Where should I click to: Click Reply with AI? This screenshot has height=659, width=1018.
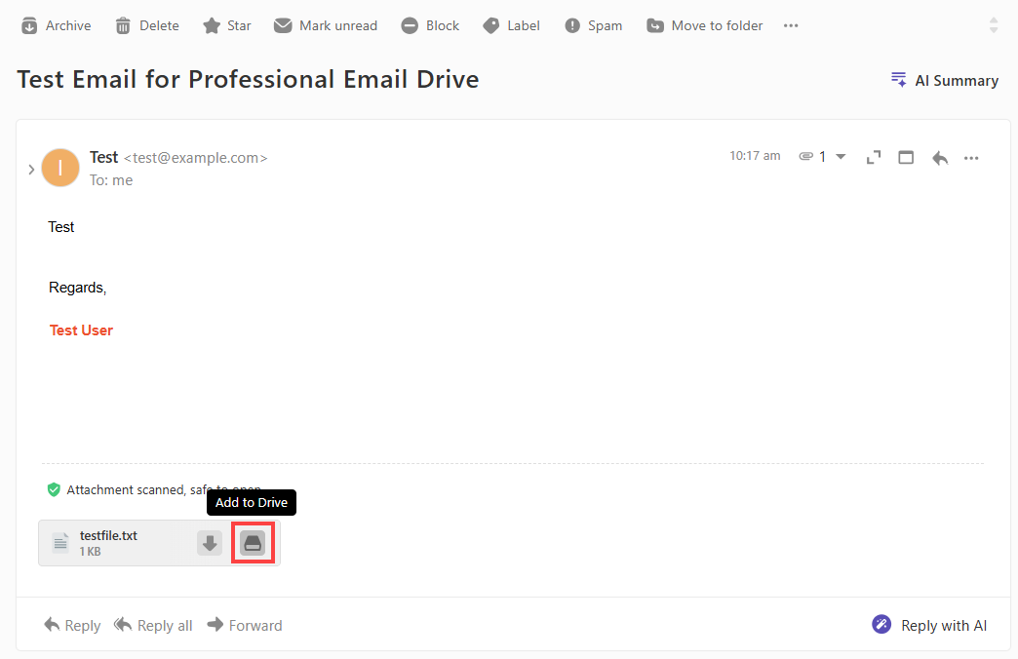[929, 625]
